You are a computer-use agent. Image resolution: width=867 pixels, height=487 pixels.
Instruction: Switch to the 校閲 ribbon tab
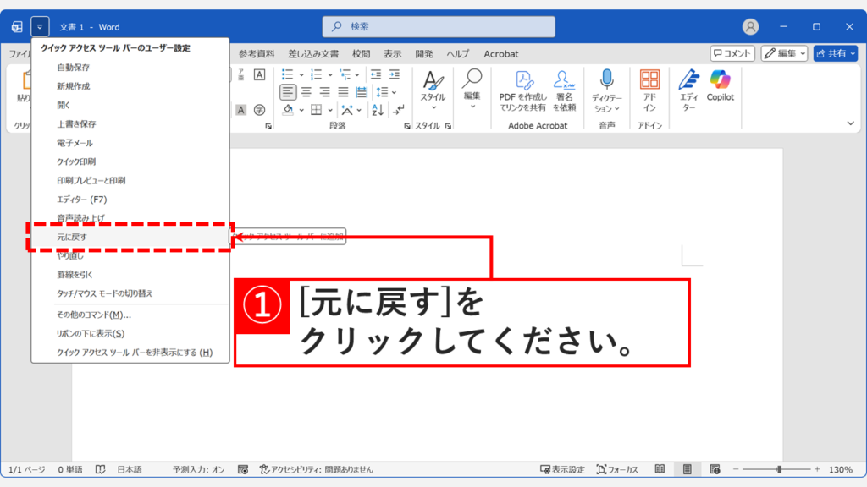(361, 53)
